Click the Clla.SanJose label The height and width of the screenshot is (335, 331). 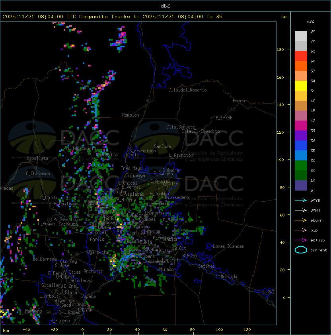[181, 127]
